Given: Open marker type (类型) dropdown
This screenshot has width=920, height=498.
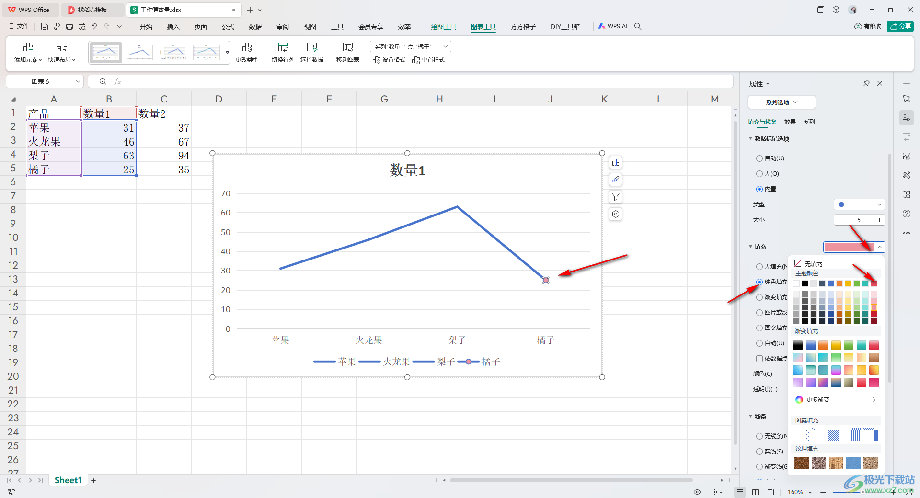Looking at the screenshot, I should pyautogui.click(x=860, y=204).
